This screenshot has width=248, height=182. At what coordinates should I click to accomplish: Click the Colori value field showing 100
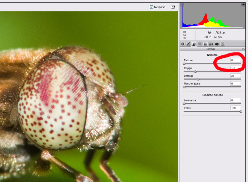[x=235, y=108]
